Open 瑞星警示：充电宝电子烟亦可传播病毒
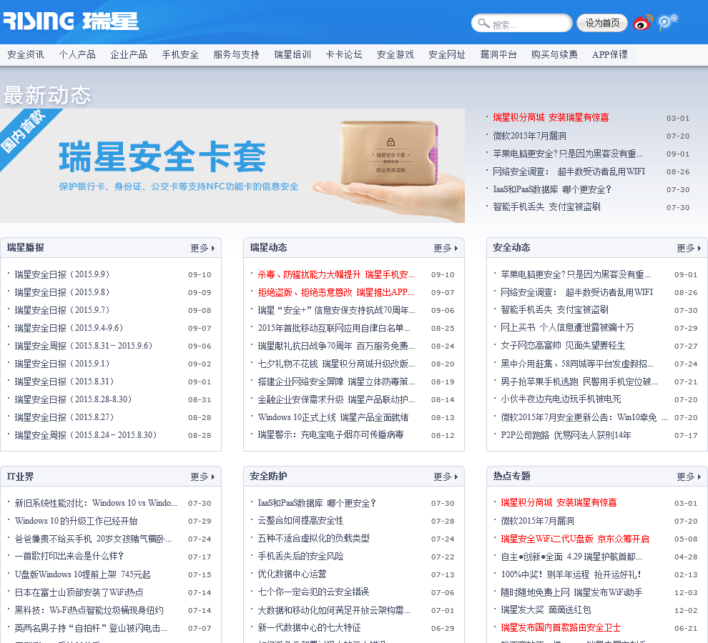 tap(330, 435)
